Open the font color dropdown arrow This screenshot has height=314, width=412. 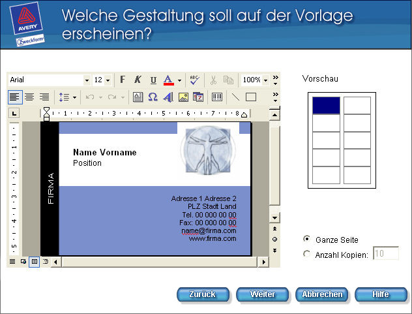[x=179, y=80]
